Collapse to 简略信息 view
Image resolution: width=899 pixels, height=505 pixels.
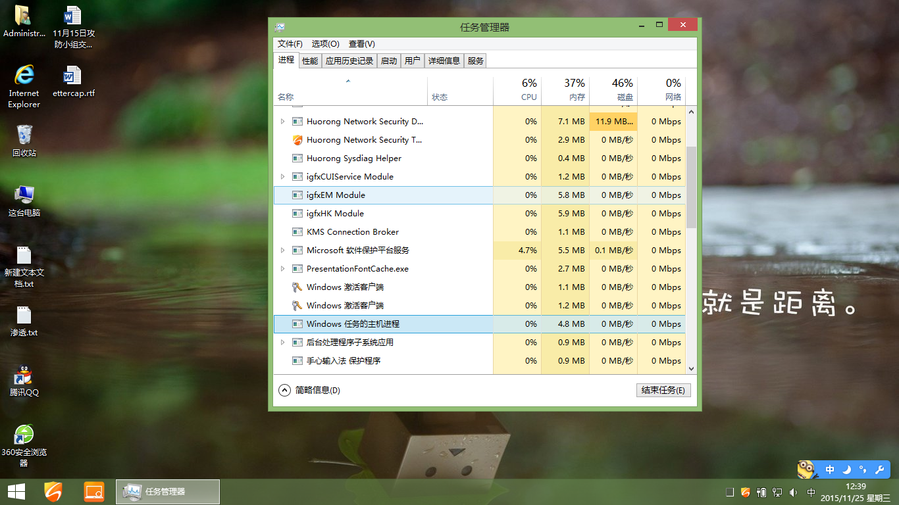[309, 390]
